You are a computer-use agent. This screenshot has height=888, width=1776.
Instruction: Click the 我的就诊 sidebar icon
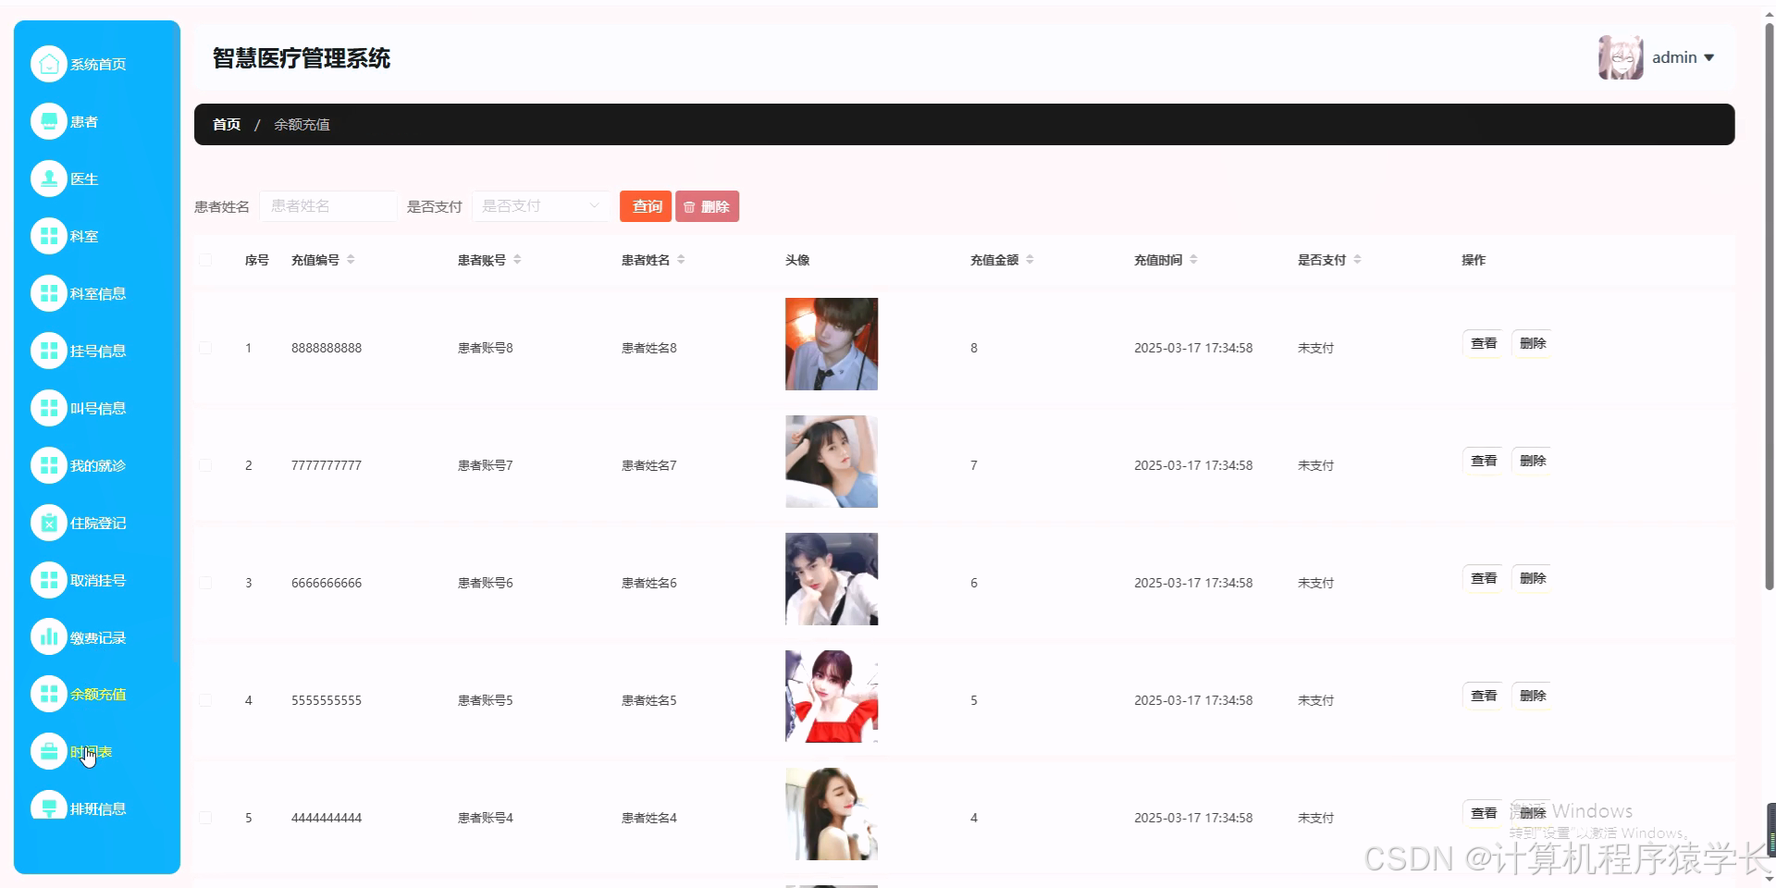tap(49, 465)
